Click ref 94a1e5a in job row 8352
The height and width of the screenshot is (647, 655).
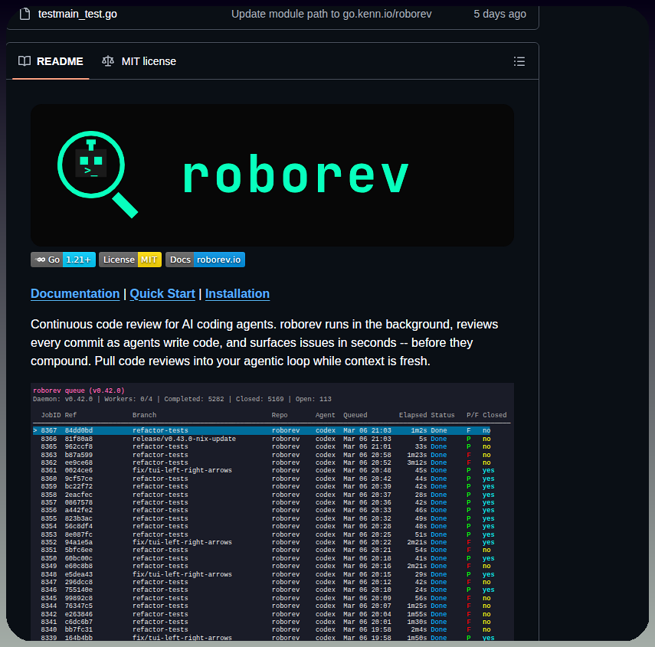pos(79,542)
